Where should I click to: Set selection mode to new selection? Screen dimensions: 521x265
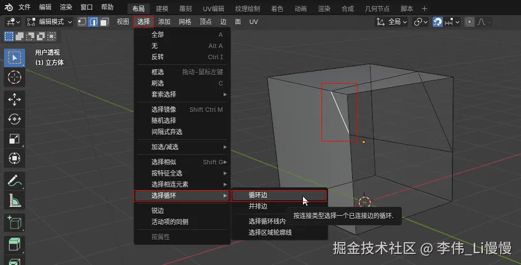pos(8,36)
